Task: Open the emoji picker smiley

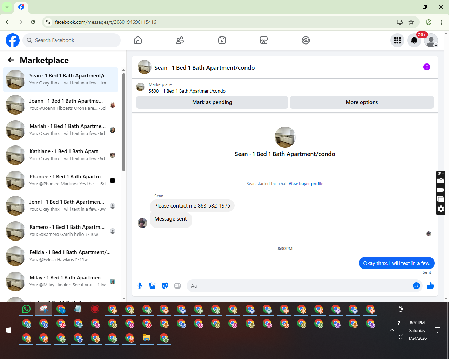Action: point(416,286)
